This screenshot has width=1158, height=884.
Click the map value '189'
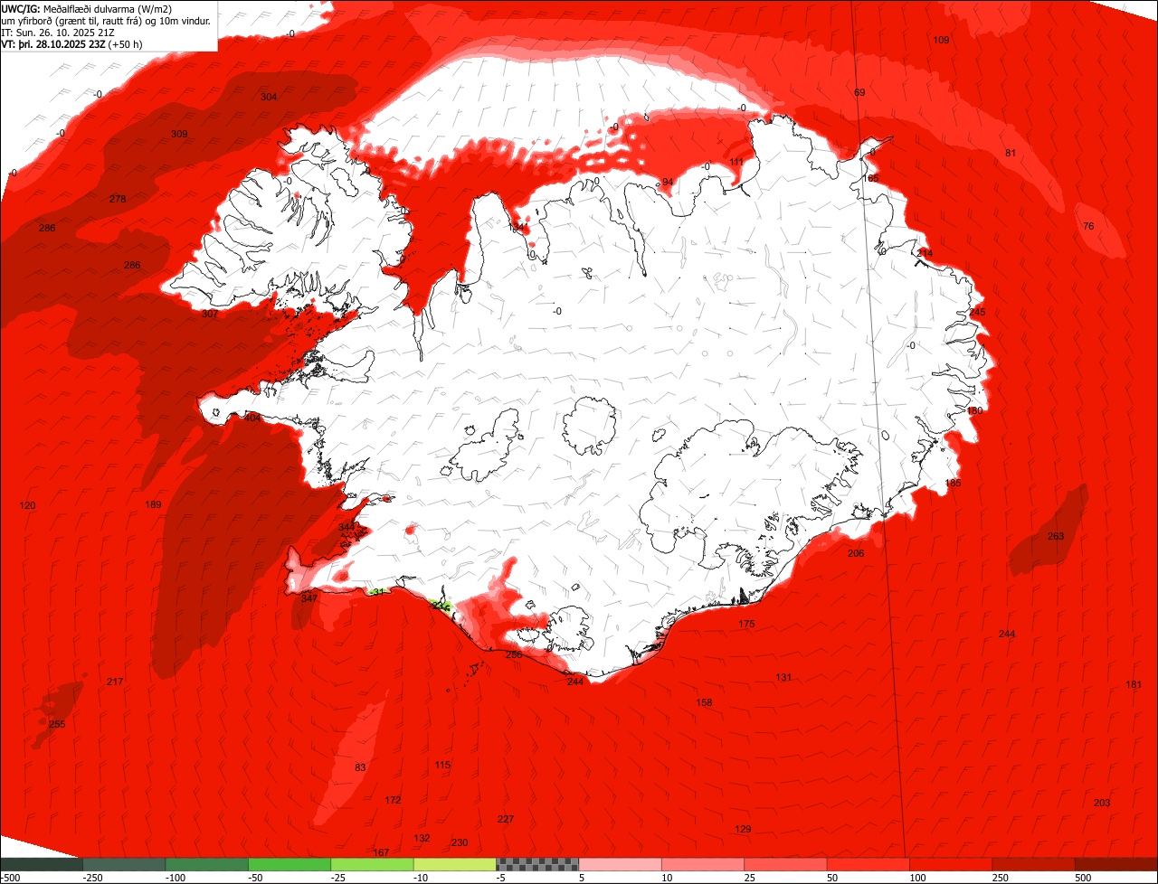click(153, 504)
